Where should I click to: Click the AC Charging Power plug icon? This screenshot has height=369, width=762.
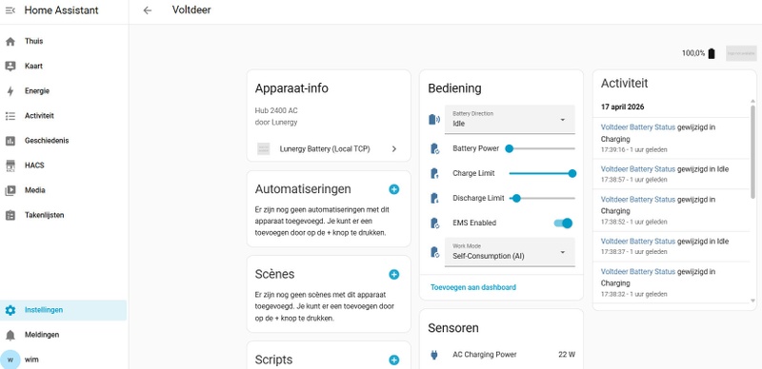[434, 355]
